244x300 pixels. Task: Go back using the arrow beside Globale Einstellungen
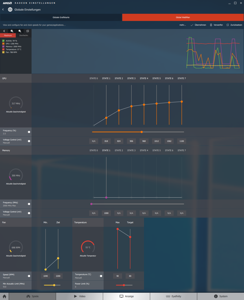[x=3, y=9]
